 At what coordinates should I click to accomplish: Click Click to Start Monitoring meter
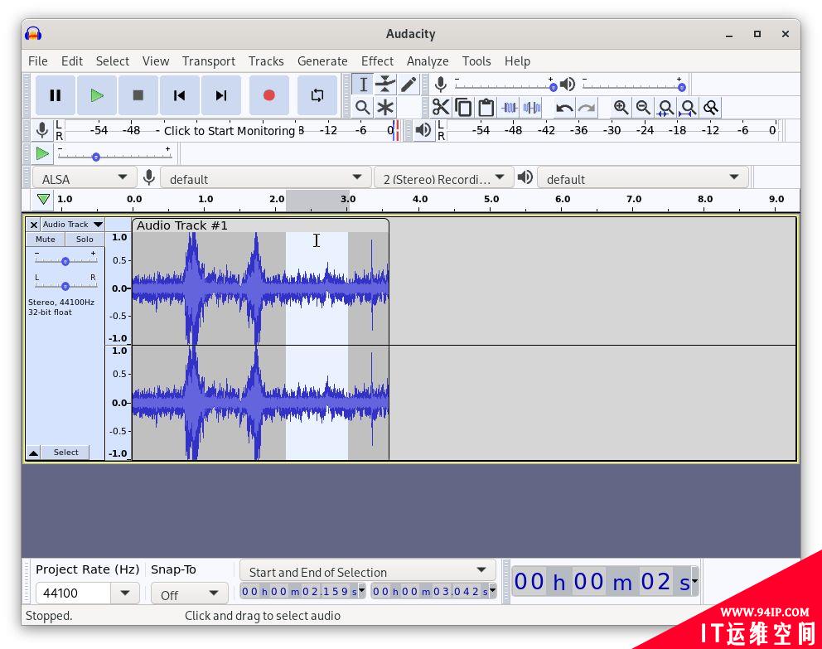click(x=229, y=130)
